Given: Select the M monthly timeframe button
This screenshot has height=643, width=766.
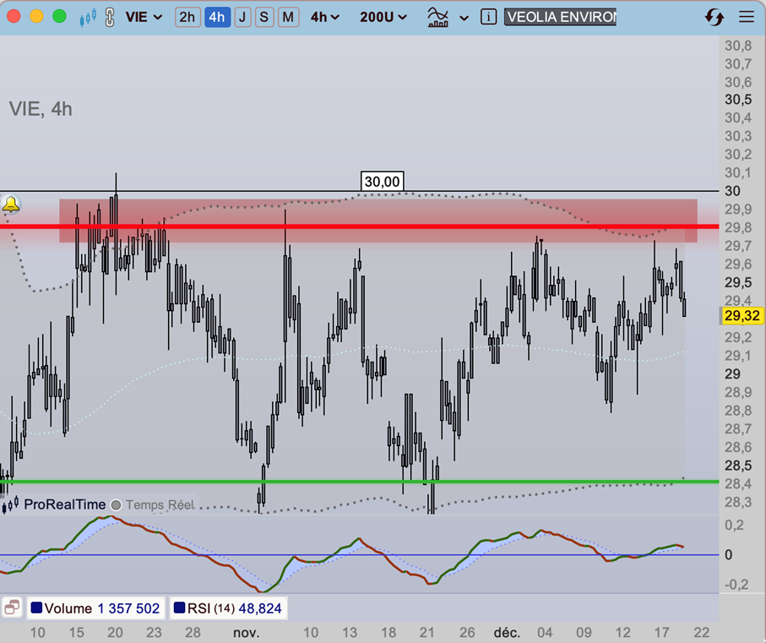Looking at the screenshot, I should (x=288, y=18).
